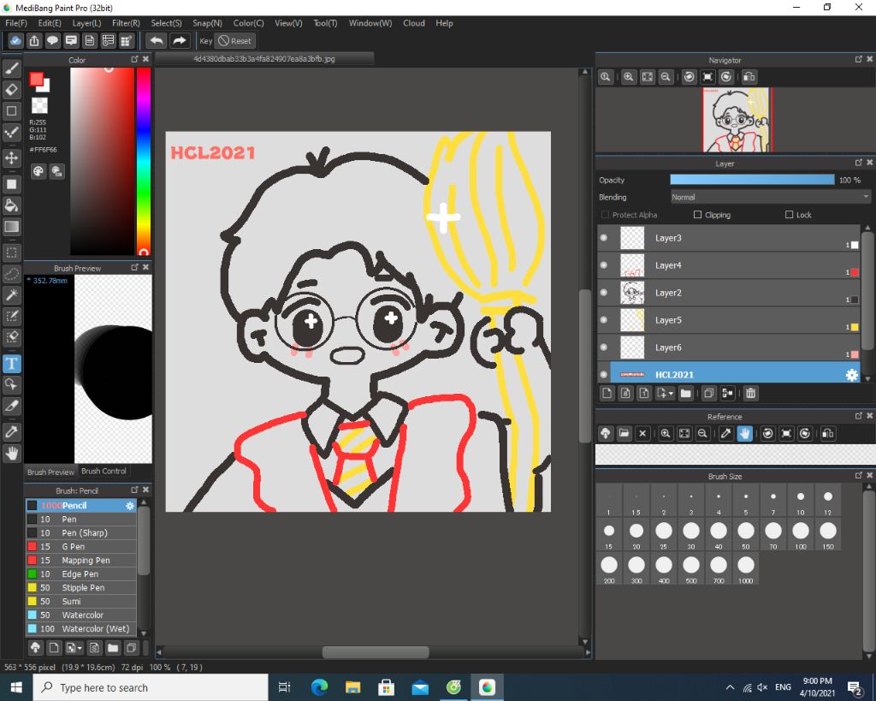Screen dimensions: 876x701
Task: Toggle HCL2021 layer visibility
Action: 604,375
